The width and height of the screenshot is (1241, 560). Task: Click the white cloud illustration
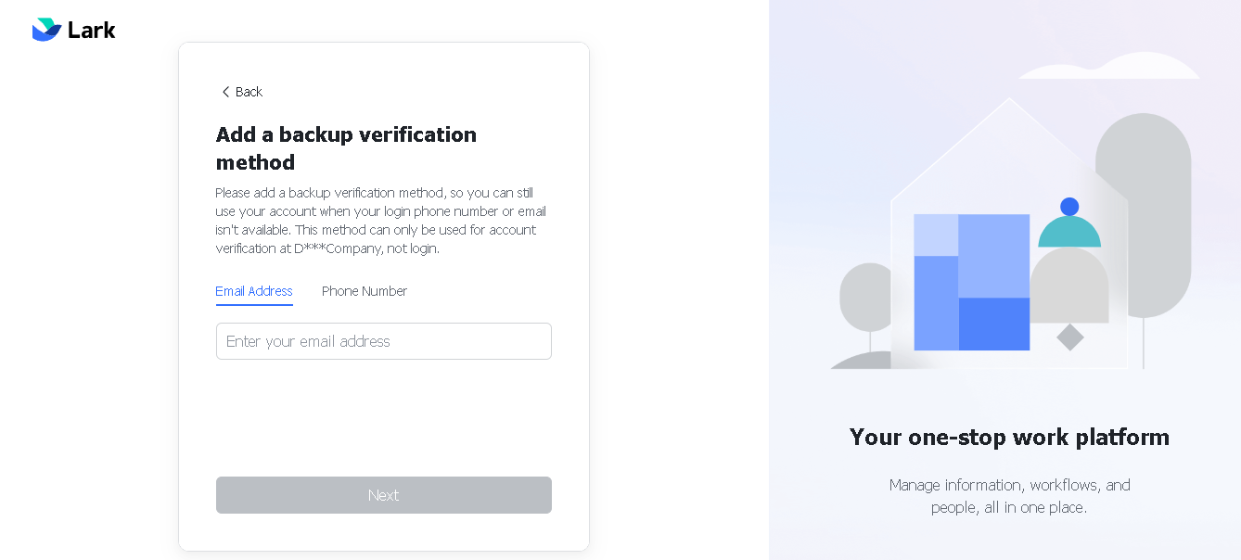(x=1109, y=66)
